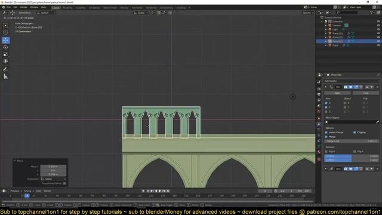Toggle the Merge checkbox
This screenshot has width=382, height=215.
point(326,137)
